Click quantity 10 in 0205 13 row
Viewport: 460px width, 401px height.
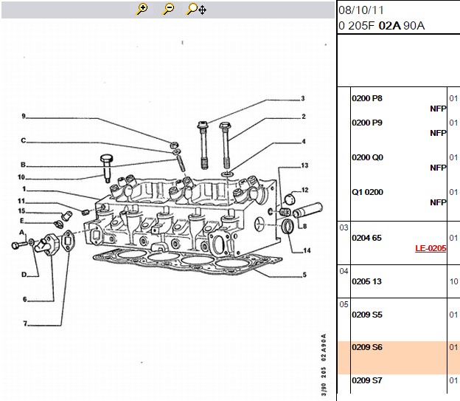pos(454,281)
